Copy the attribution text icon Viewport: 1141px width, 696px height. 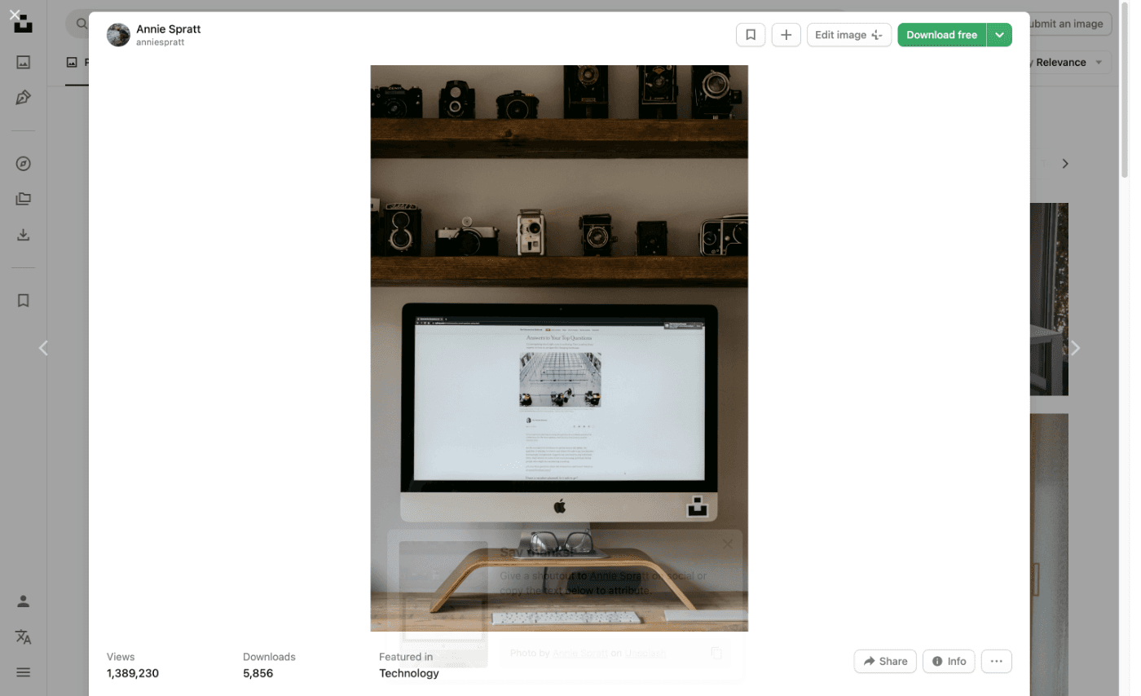[x=716, y=653]
